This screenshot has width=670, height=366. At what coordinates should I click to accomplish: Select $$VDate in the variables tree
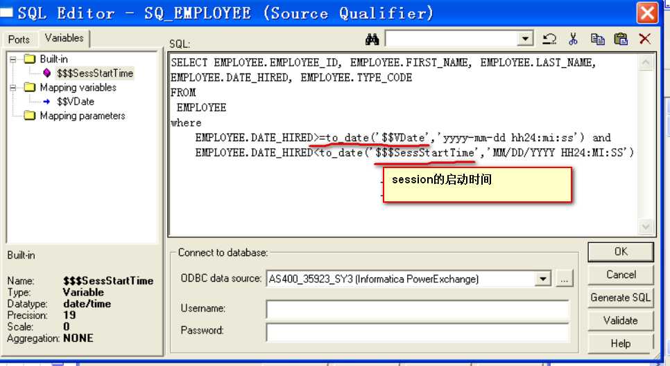[x=76, y=102]
